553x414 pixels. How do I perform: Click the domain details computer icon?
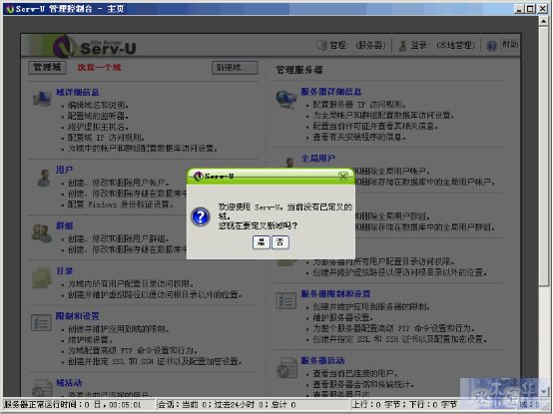point(42,99)
